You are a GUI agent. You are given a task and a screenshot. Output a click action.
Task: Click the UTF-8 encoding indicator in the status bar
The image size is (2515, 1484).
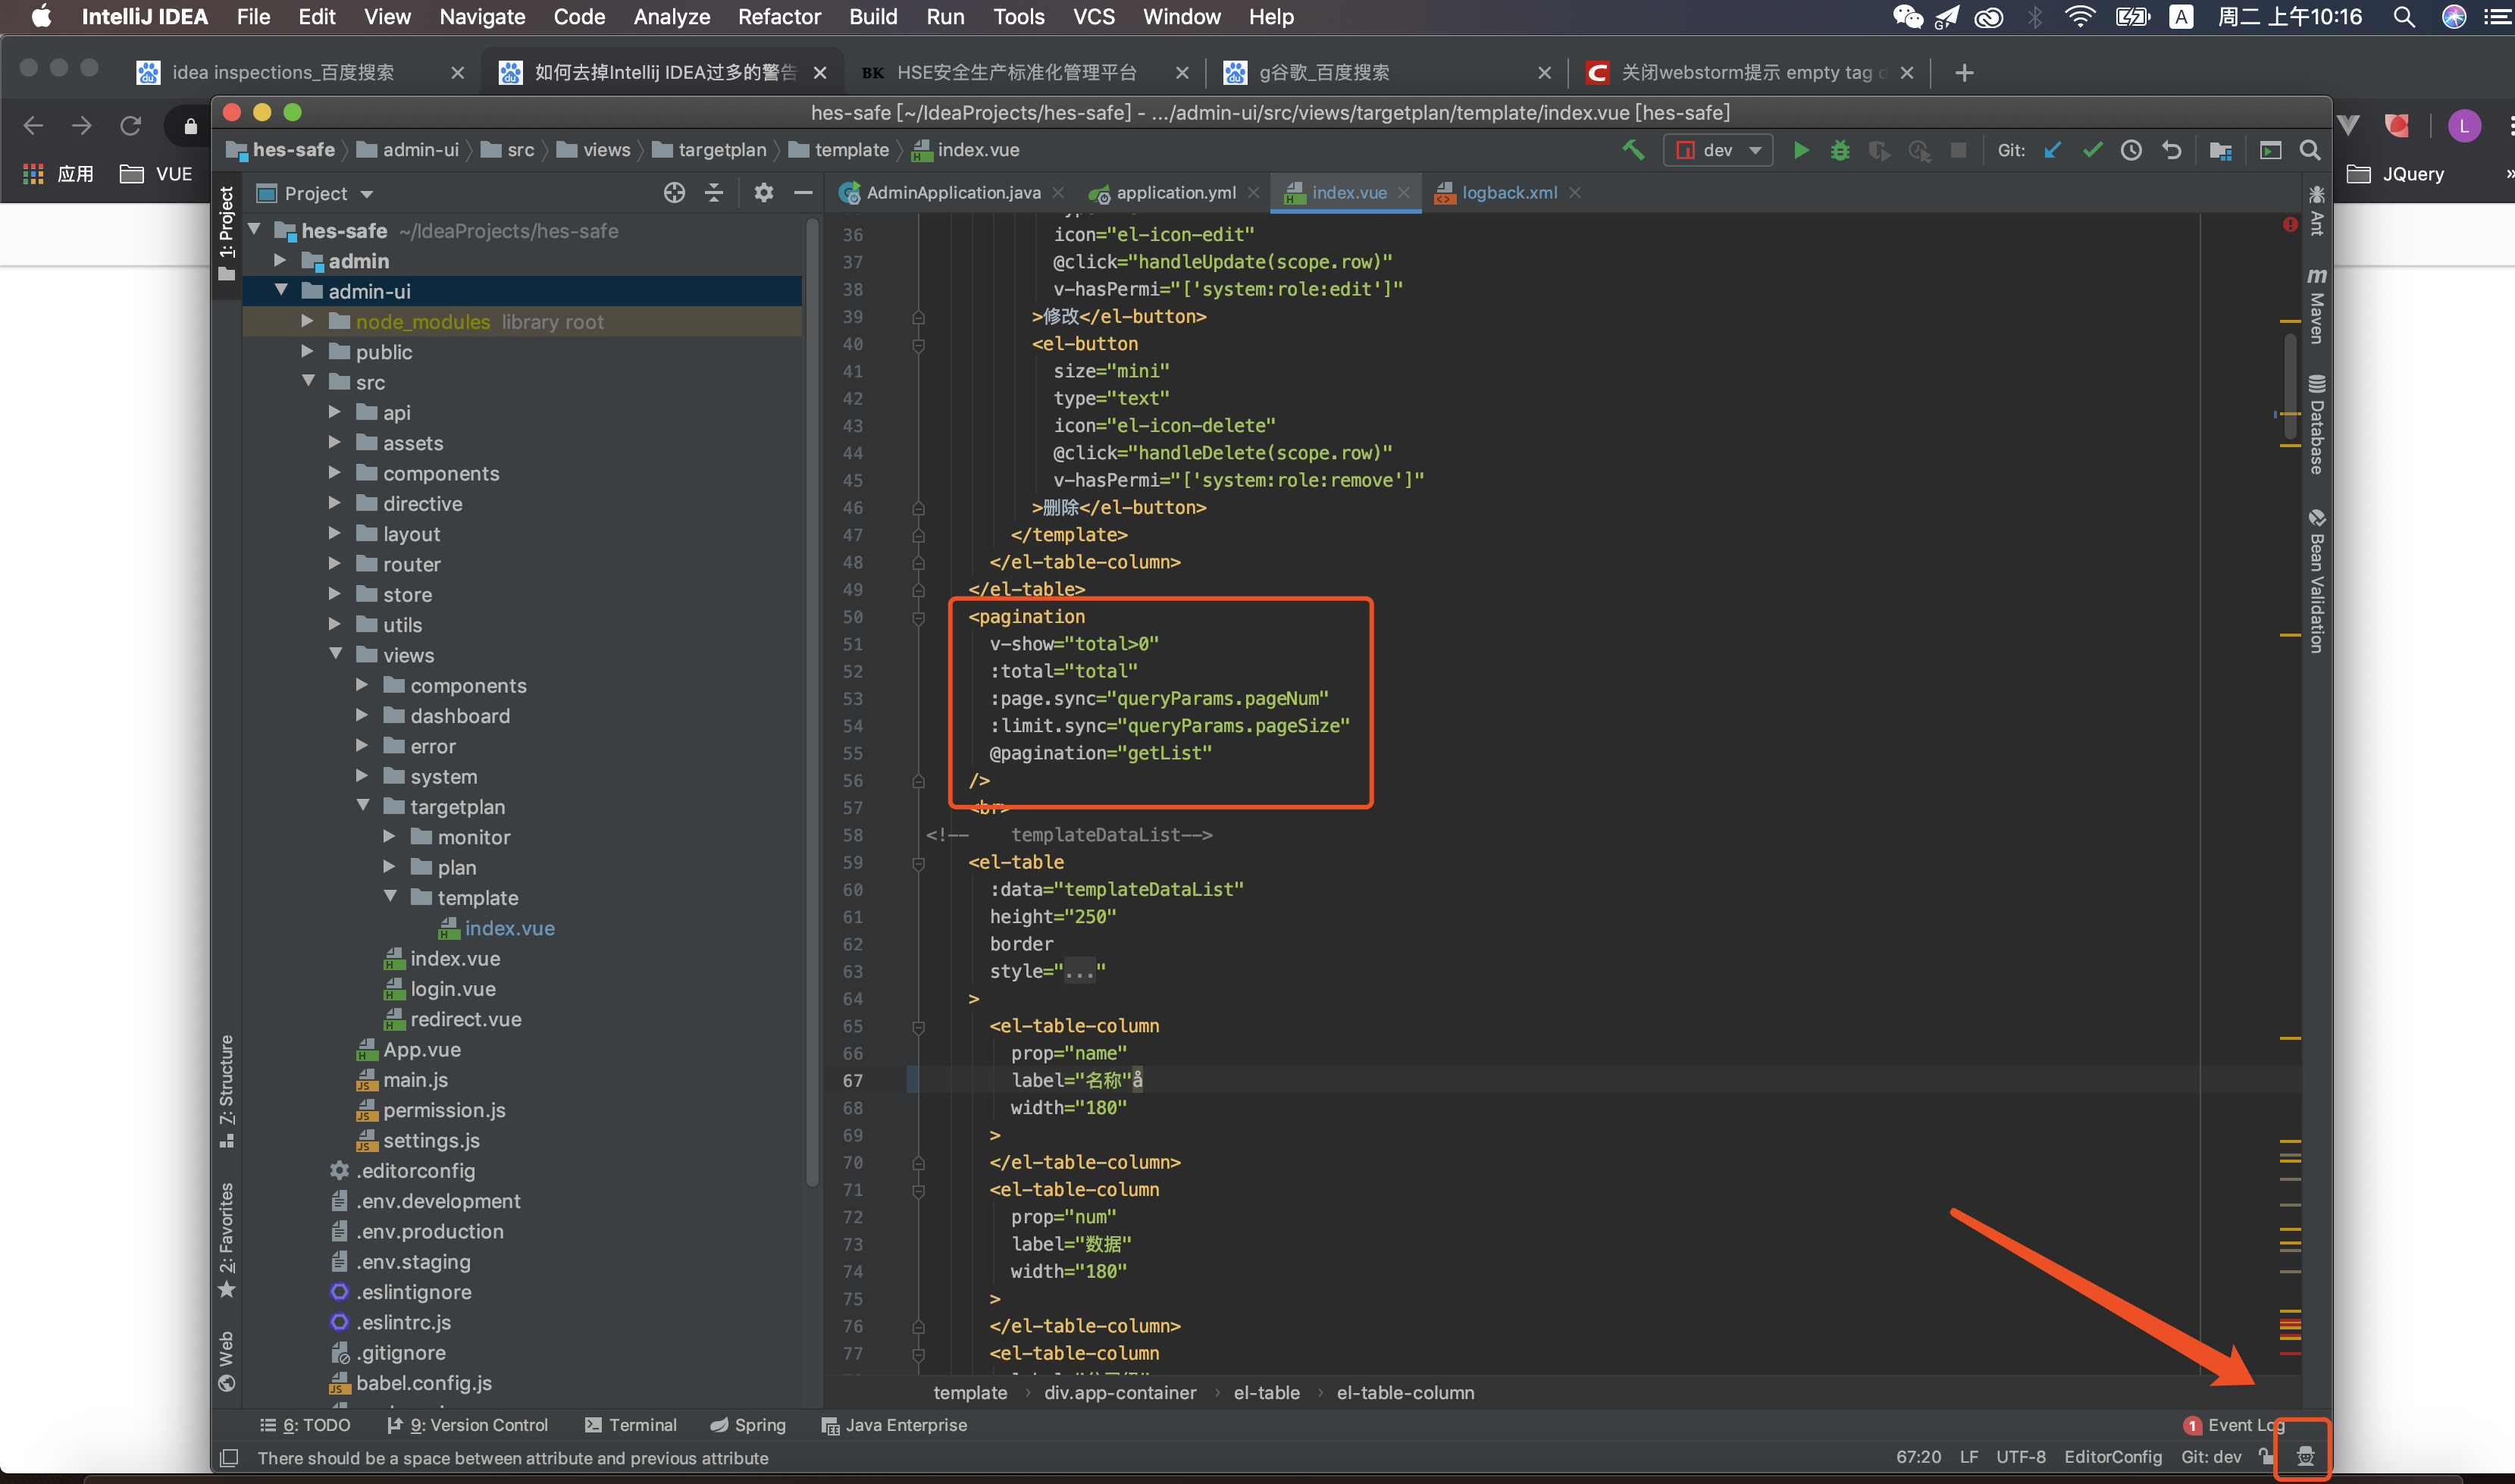2020,1457
